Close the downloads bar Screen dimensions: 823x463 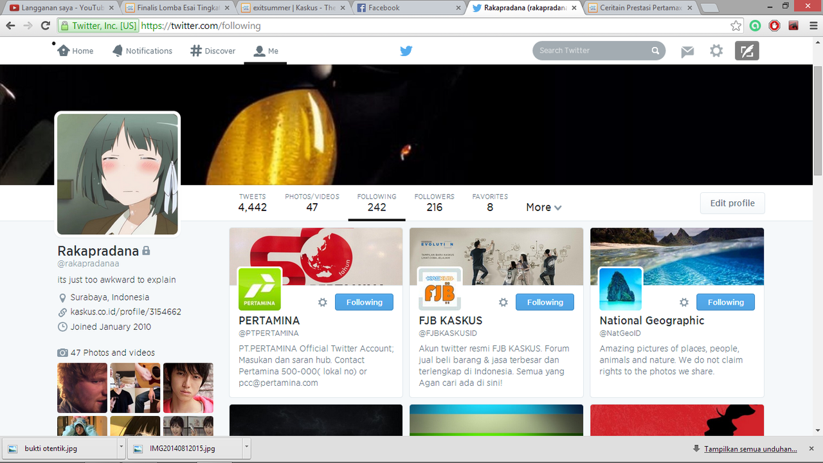pos(813,448)
